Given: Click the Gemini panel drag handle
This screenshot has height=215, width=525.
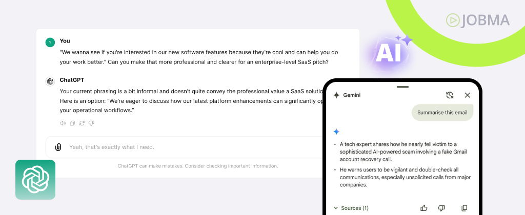Looking at the screenshot, I should pyautogui.click(x=402, y=87).
